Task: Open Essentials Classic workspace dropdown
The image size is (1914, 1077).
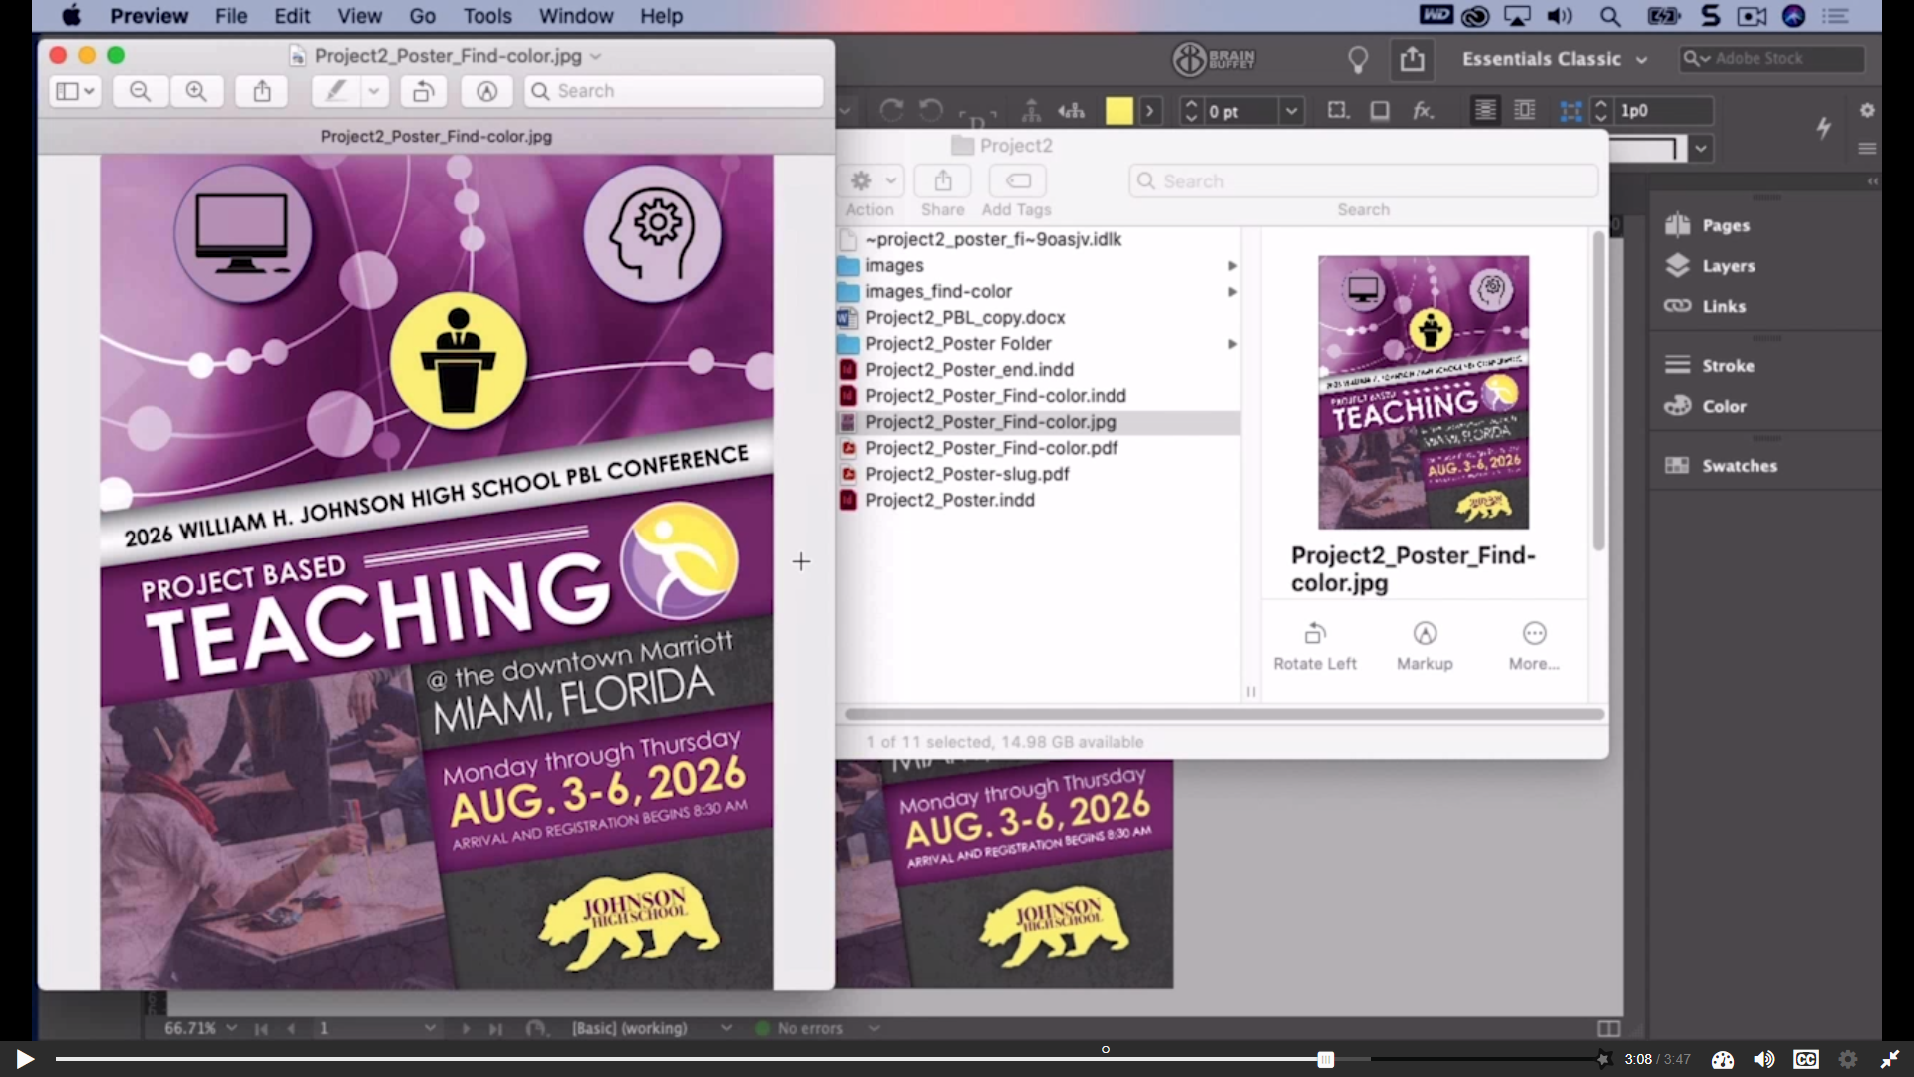Action: pos(1553,59)
